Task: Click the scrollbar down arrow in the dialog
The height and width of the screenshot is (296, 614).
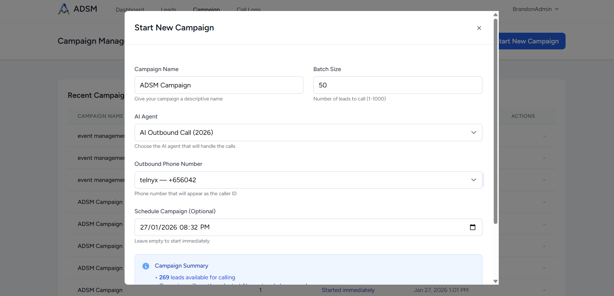Action: 495,281
